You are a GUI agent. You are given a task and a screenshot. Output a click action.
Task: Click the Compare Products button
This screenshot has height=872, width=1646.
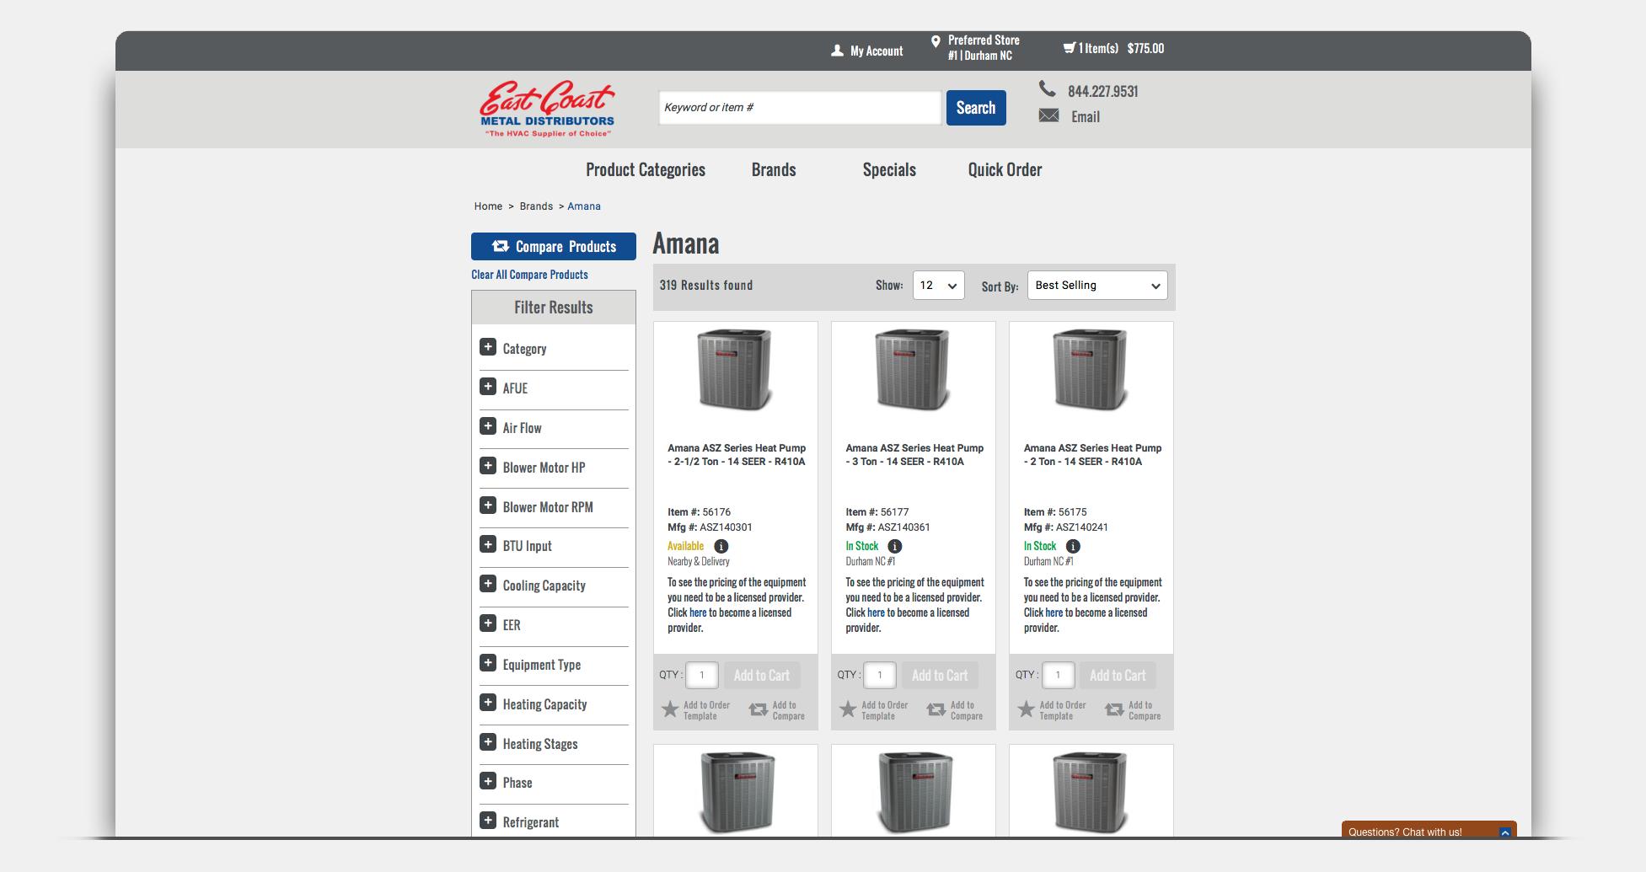click(554, 247)
